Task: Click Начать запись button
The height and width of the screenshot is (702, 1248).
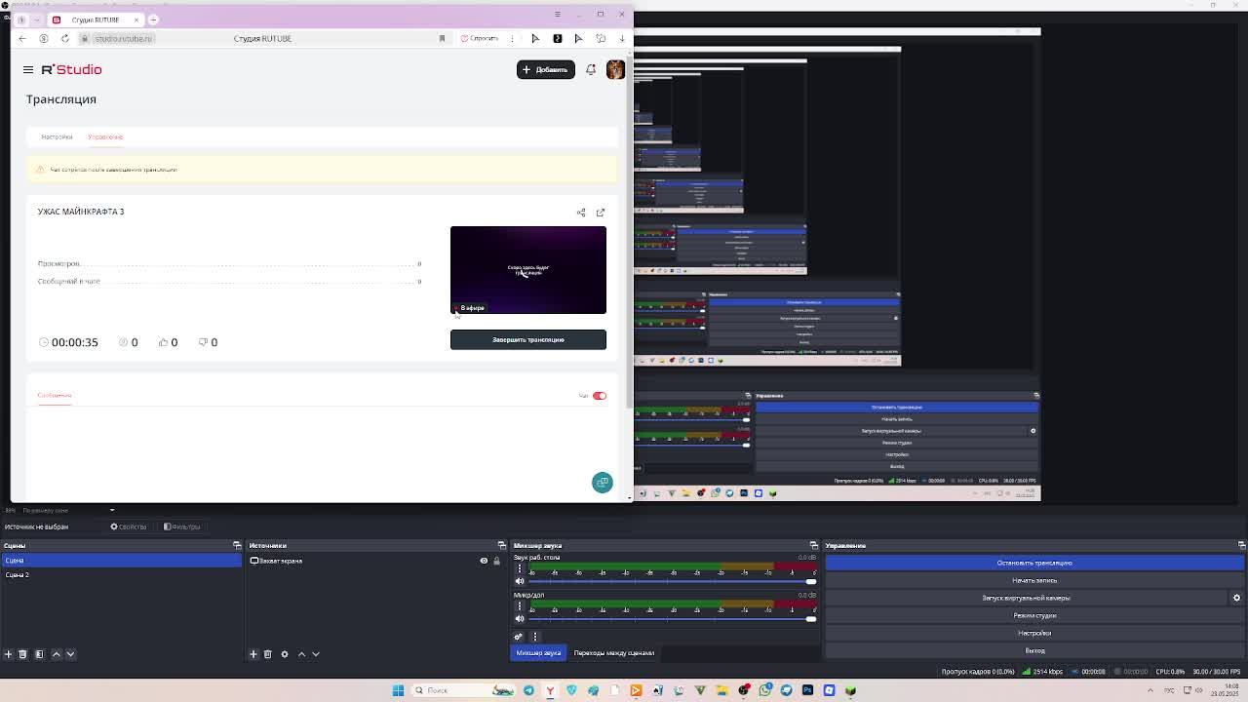Action: pos(1034,580)
